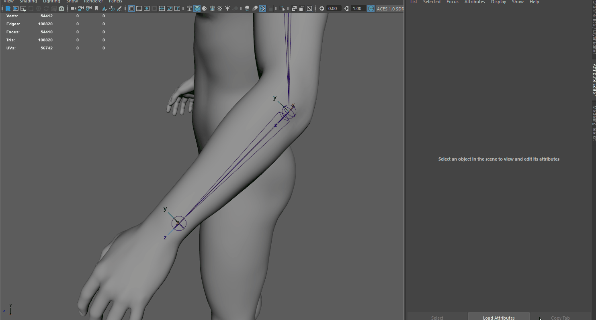Image resolution: width=596 pixels, height=320 pixels.
Task: Click Use All Lights bulb icon
Action: pyautogui.click(x=227, y=8)
